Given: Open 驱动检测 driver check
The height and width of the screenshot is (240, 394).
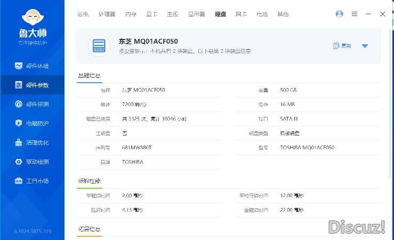Looking at the screenshot, I should pos(32,162).
